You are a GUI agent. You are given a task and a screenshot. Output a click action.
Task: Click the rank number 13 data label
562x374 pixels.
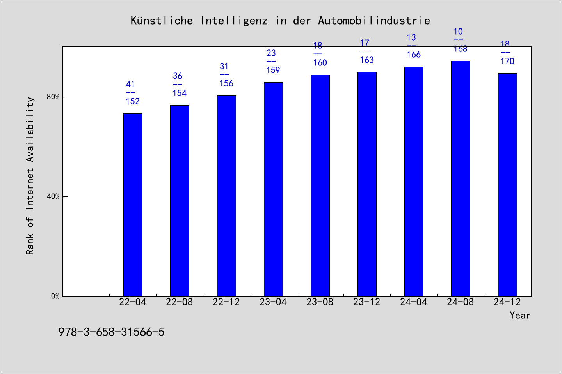pos(411,37)
